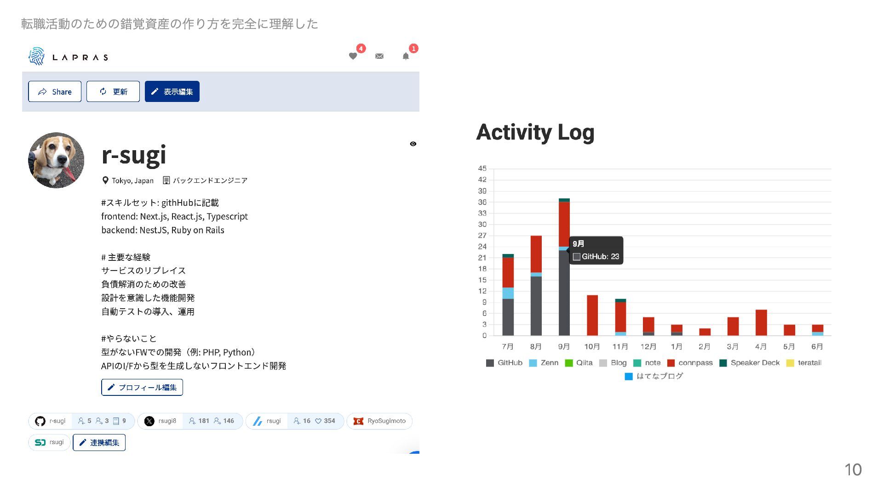The width and height of the screenshot is (883, 496).
Task: Click the Zenn likes count 354
Action: [x=325, y=421]
